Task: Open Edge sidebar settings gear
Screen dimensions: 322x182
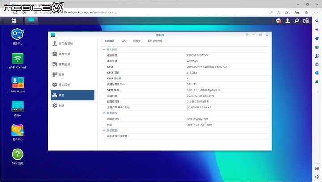Action: pyautogui.click(x=317, y=177)
